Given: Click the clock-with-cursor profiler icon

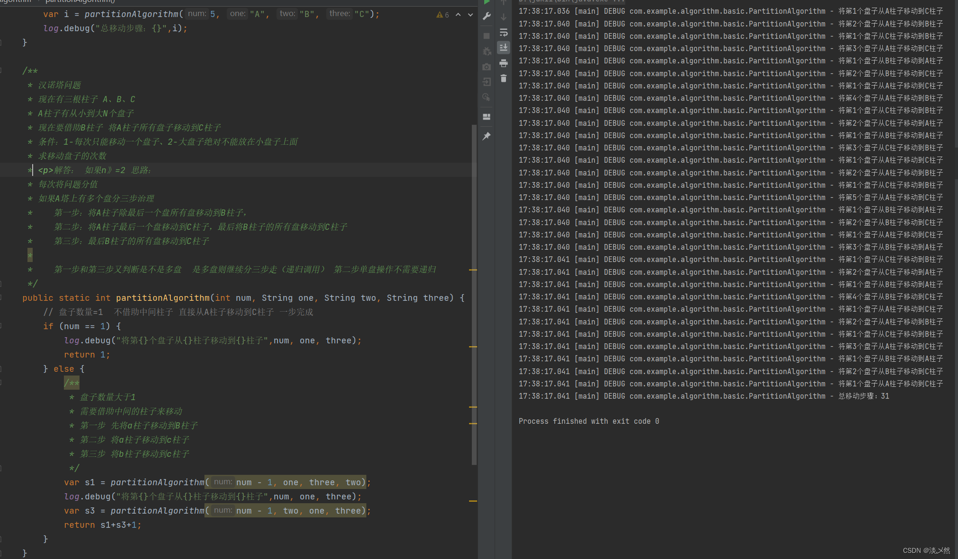Looking at the screenshot, I should tap(487, 97).
